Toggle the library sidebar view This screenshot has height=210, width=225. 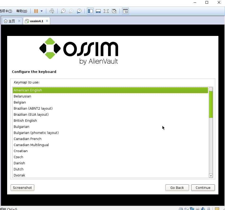coord(90,11)
